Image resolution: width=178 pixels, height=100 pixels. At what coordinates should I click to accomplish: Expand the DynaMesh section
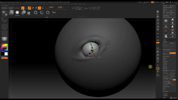[x=165, y=65]
